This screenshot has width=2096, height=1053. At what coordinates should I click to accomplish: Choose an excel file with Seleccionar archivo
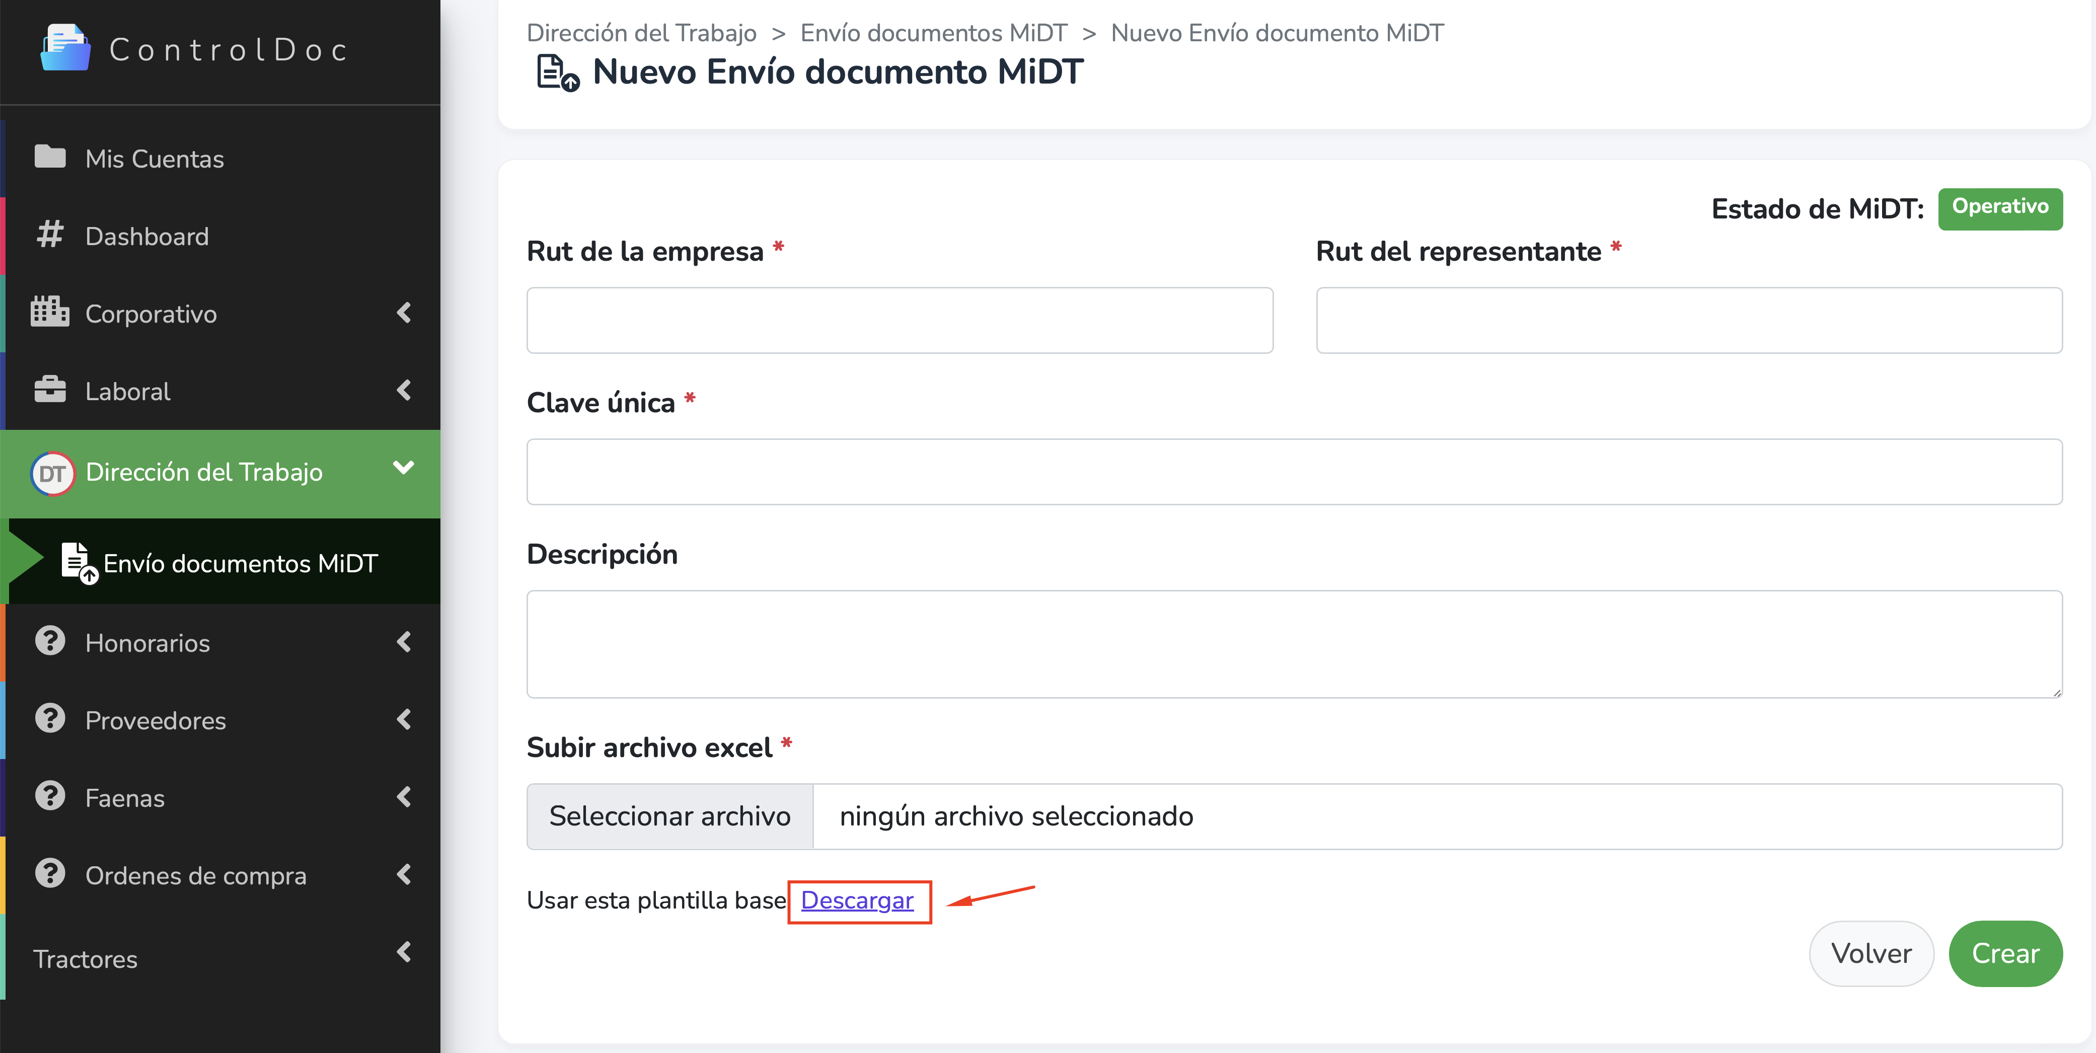[669, 815]
